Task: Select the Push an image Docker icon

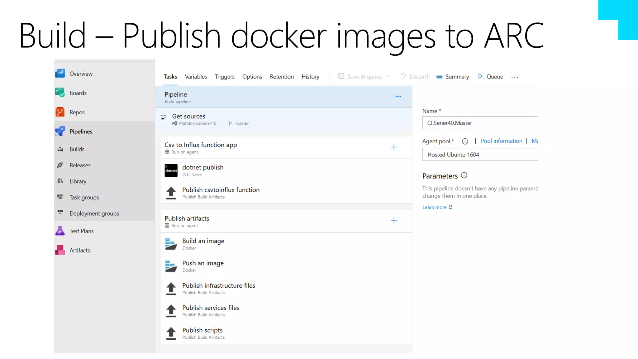Action: [x=171, y=266]
